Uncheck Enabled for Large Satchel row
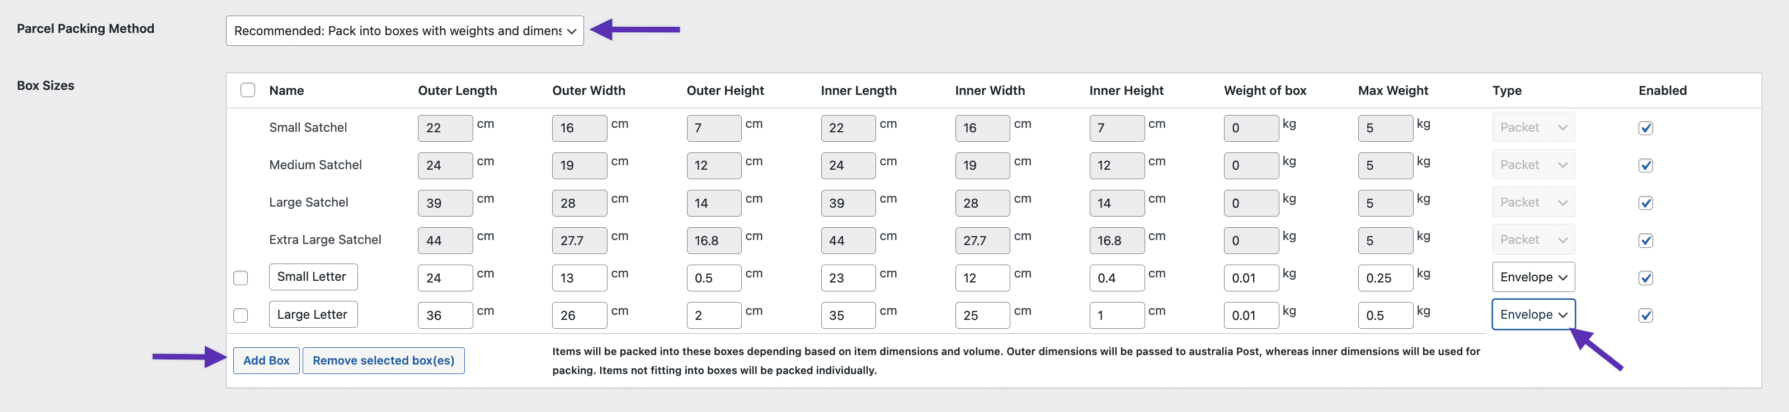 pyautogui.click(x=1645, y=203)
